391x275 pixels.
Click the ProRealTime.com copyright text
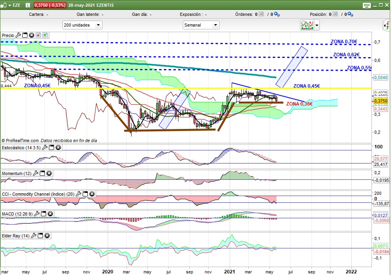tap(20, 140)
